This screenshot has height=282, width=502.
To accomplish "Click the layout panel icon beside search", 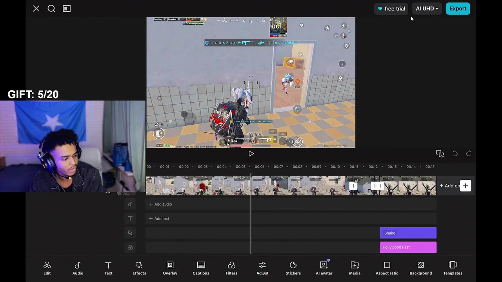I will (67, 8).
